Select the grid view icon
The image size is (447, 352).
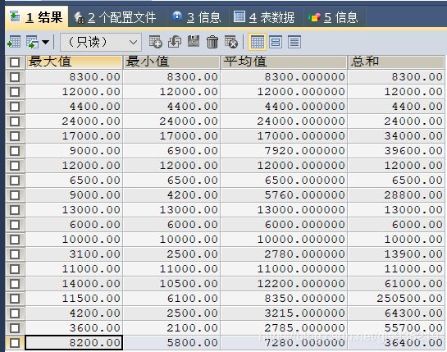tap(258, 42)
